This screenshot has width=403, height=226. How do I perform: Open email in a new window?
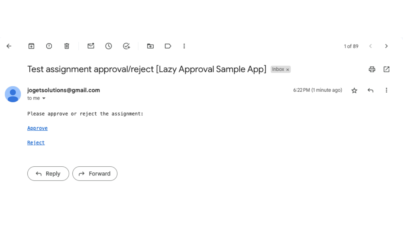[386, 69]
